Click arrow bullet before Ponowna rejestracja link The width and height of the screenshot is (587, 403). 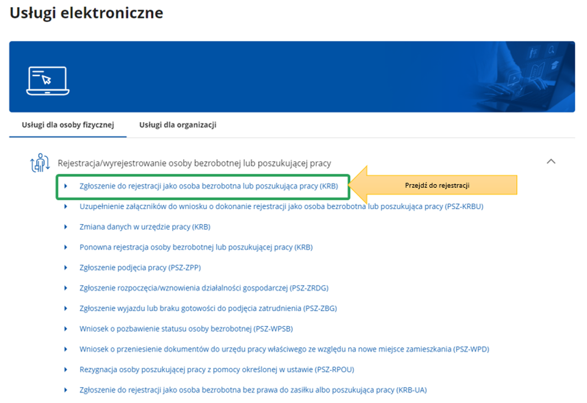(66, 247)
